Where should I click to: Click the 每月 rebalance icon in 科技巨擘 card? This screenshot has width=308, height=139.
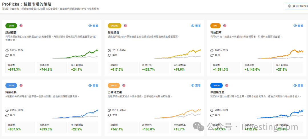[212, 55]
